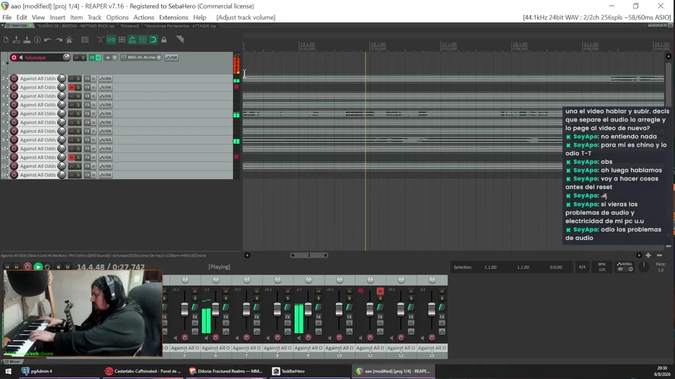Open Keyscape input 'in' dropdown
675x379 pixels.
pos(111,57)
